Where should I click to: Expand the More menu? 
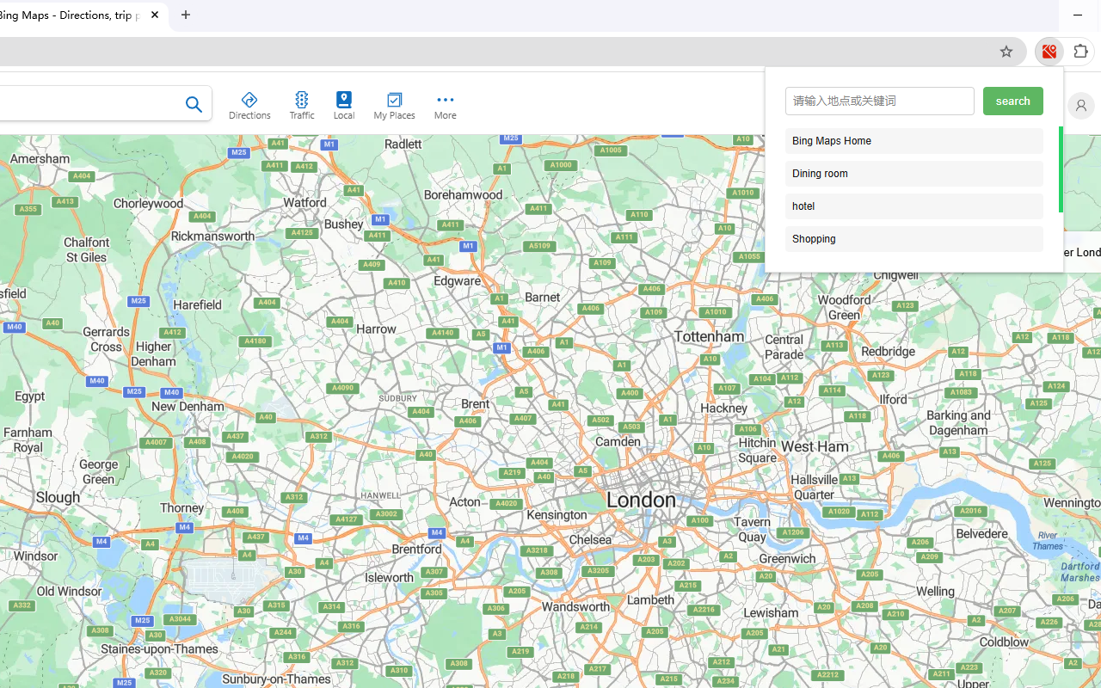(x=445, y=105)
